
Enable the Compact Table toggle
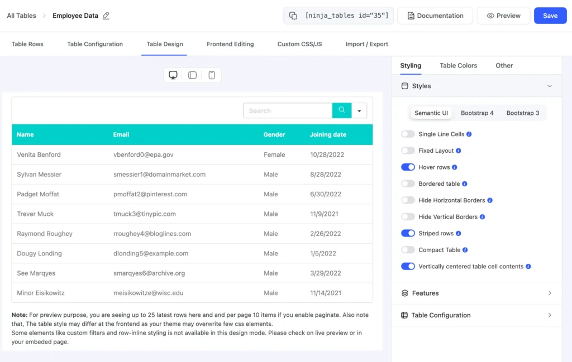coord(408,250)
